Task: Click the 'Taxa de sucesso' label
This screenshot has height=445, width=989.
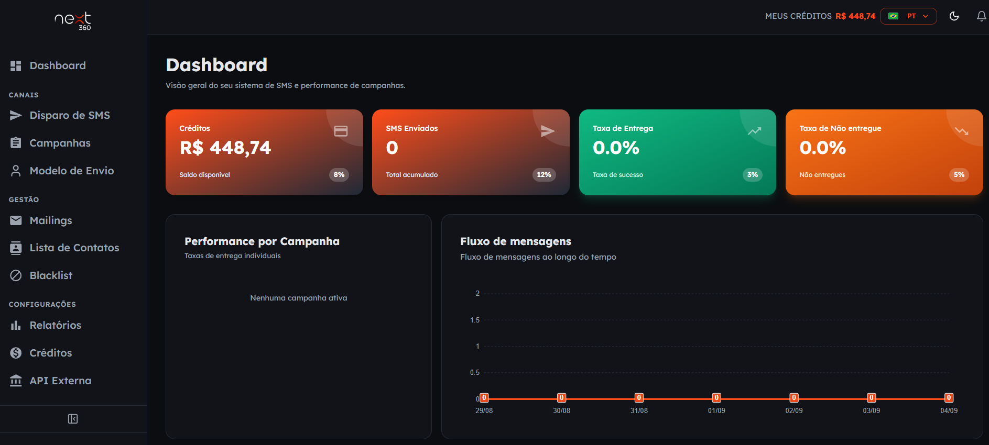Action: [618, 175]
